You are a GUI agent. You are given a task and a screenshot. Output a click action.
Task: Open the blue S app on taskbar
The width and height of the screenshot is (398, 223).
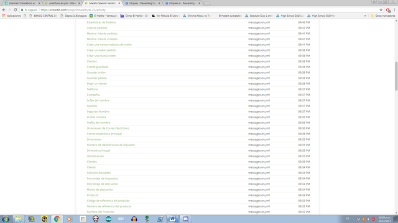(160, 219)
